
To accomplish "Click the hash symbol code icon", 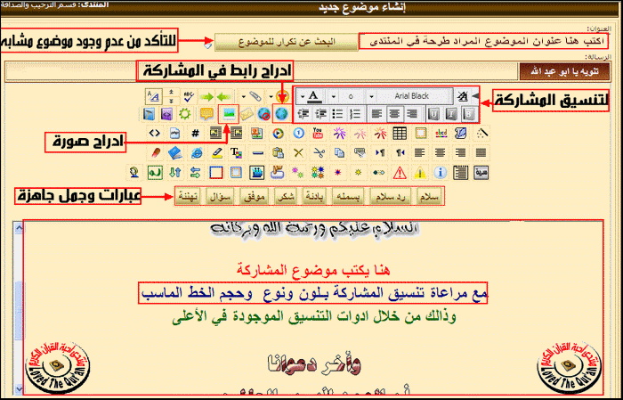I will 195,133.
